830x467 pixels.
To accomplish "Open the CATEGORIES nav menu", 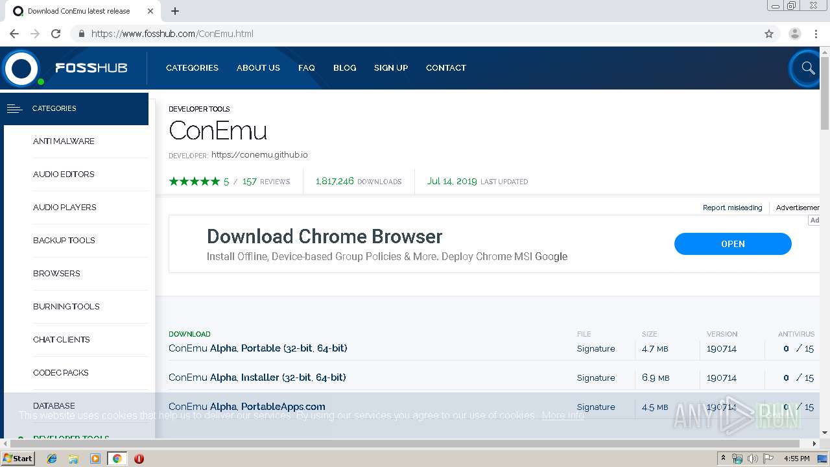I will 192,67.
